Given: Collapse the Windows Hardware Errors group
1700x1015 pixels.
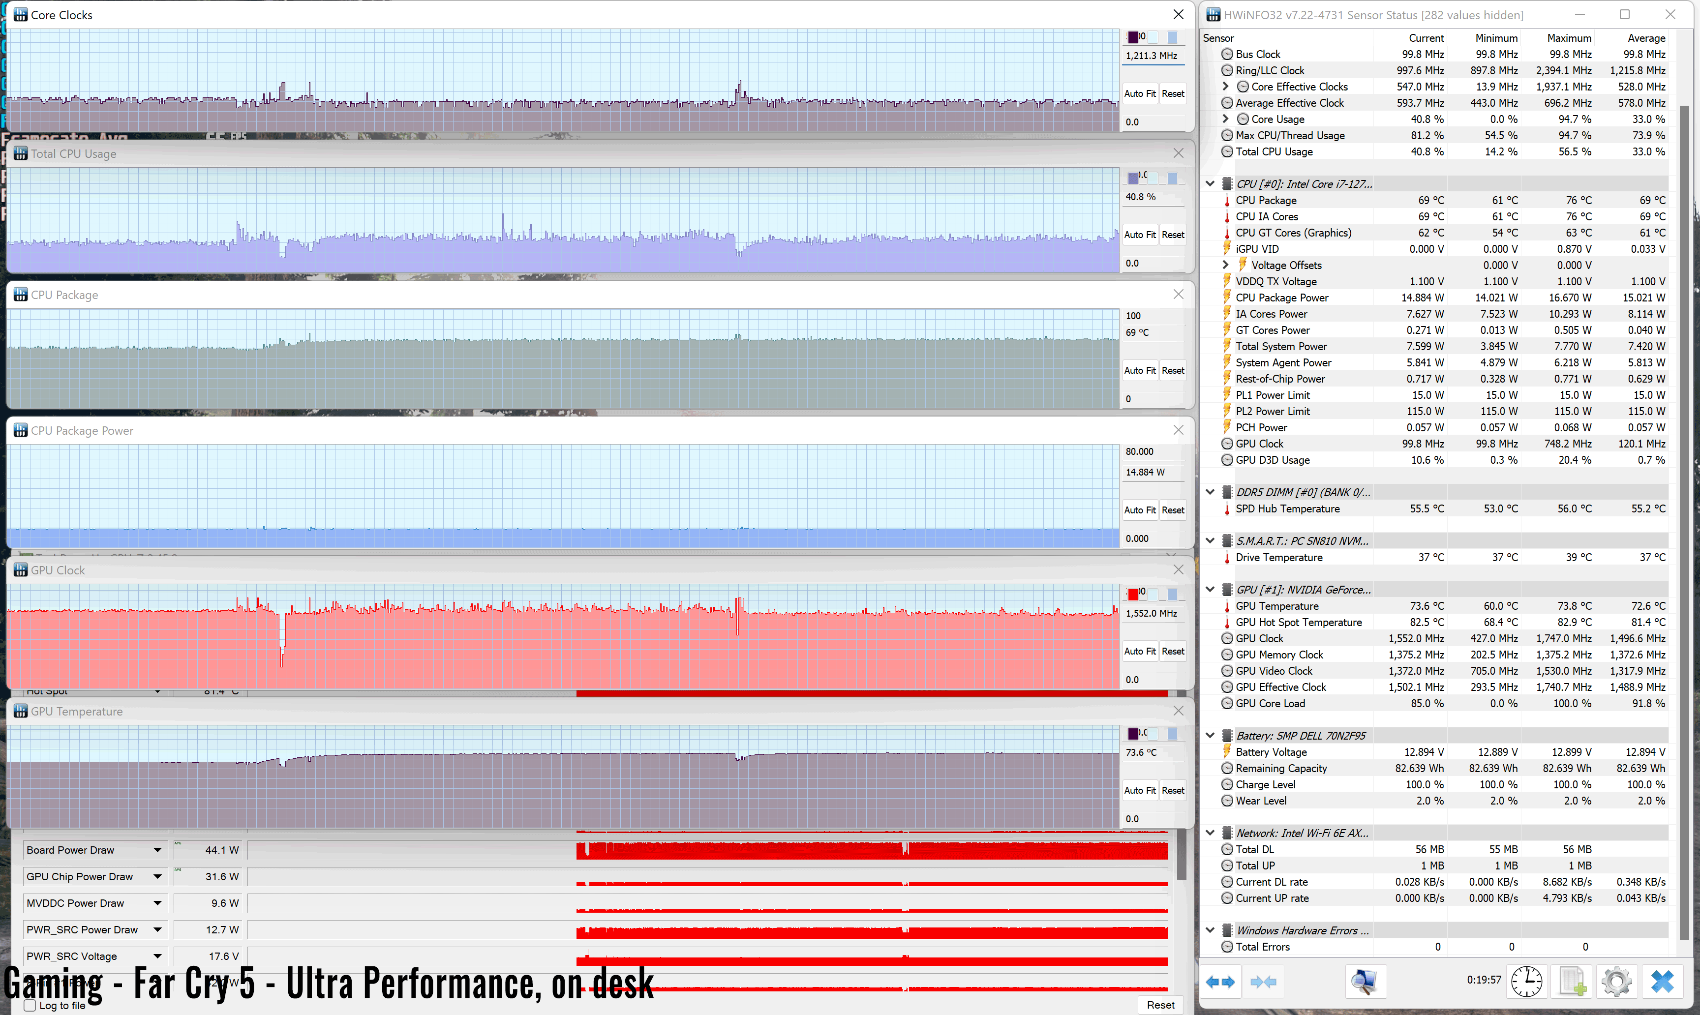Looking at the screenshot, I should click(1210, 930).
